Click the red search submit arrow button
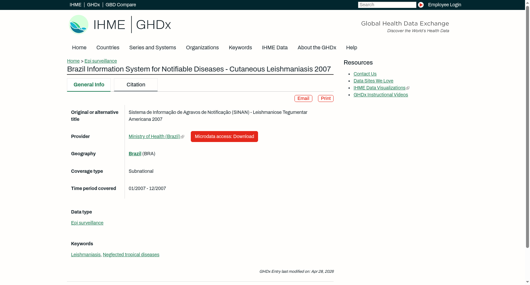Screen dimensions: 530x285 click(x=421, y=5)
